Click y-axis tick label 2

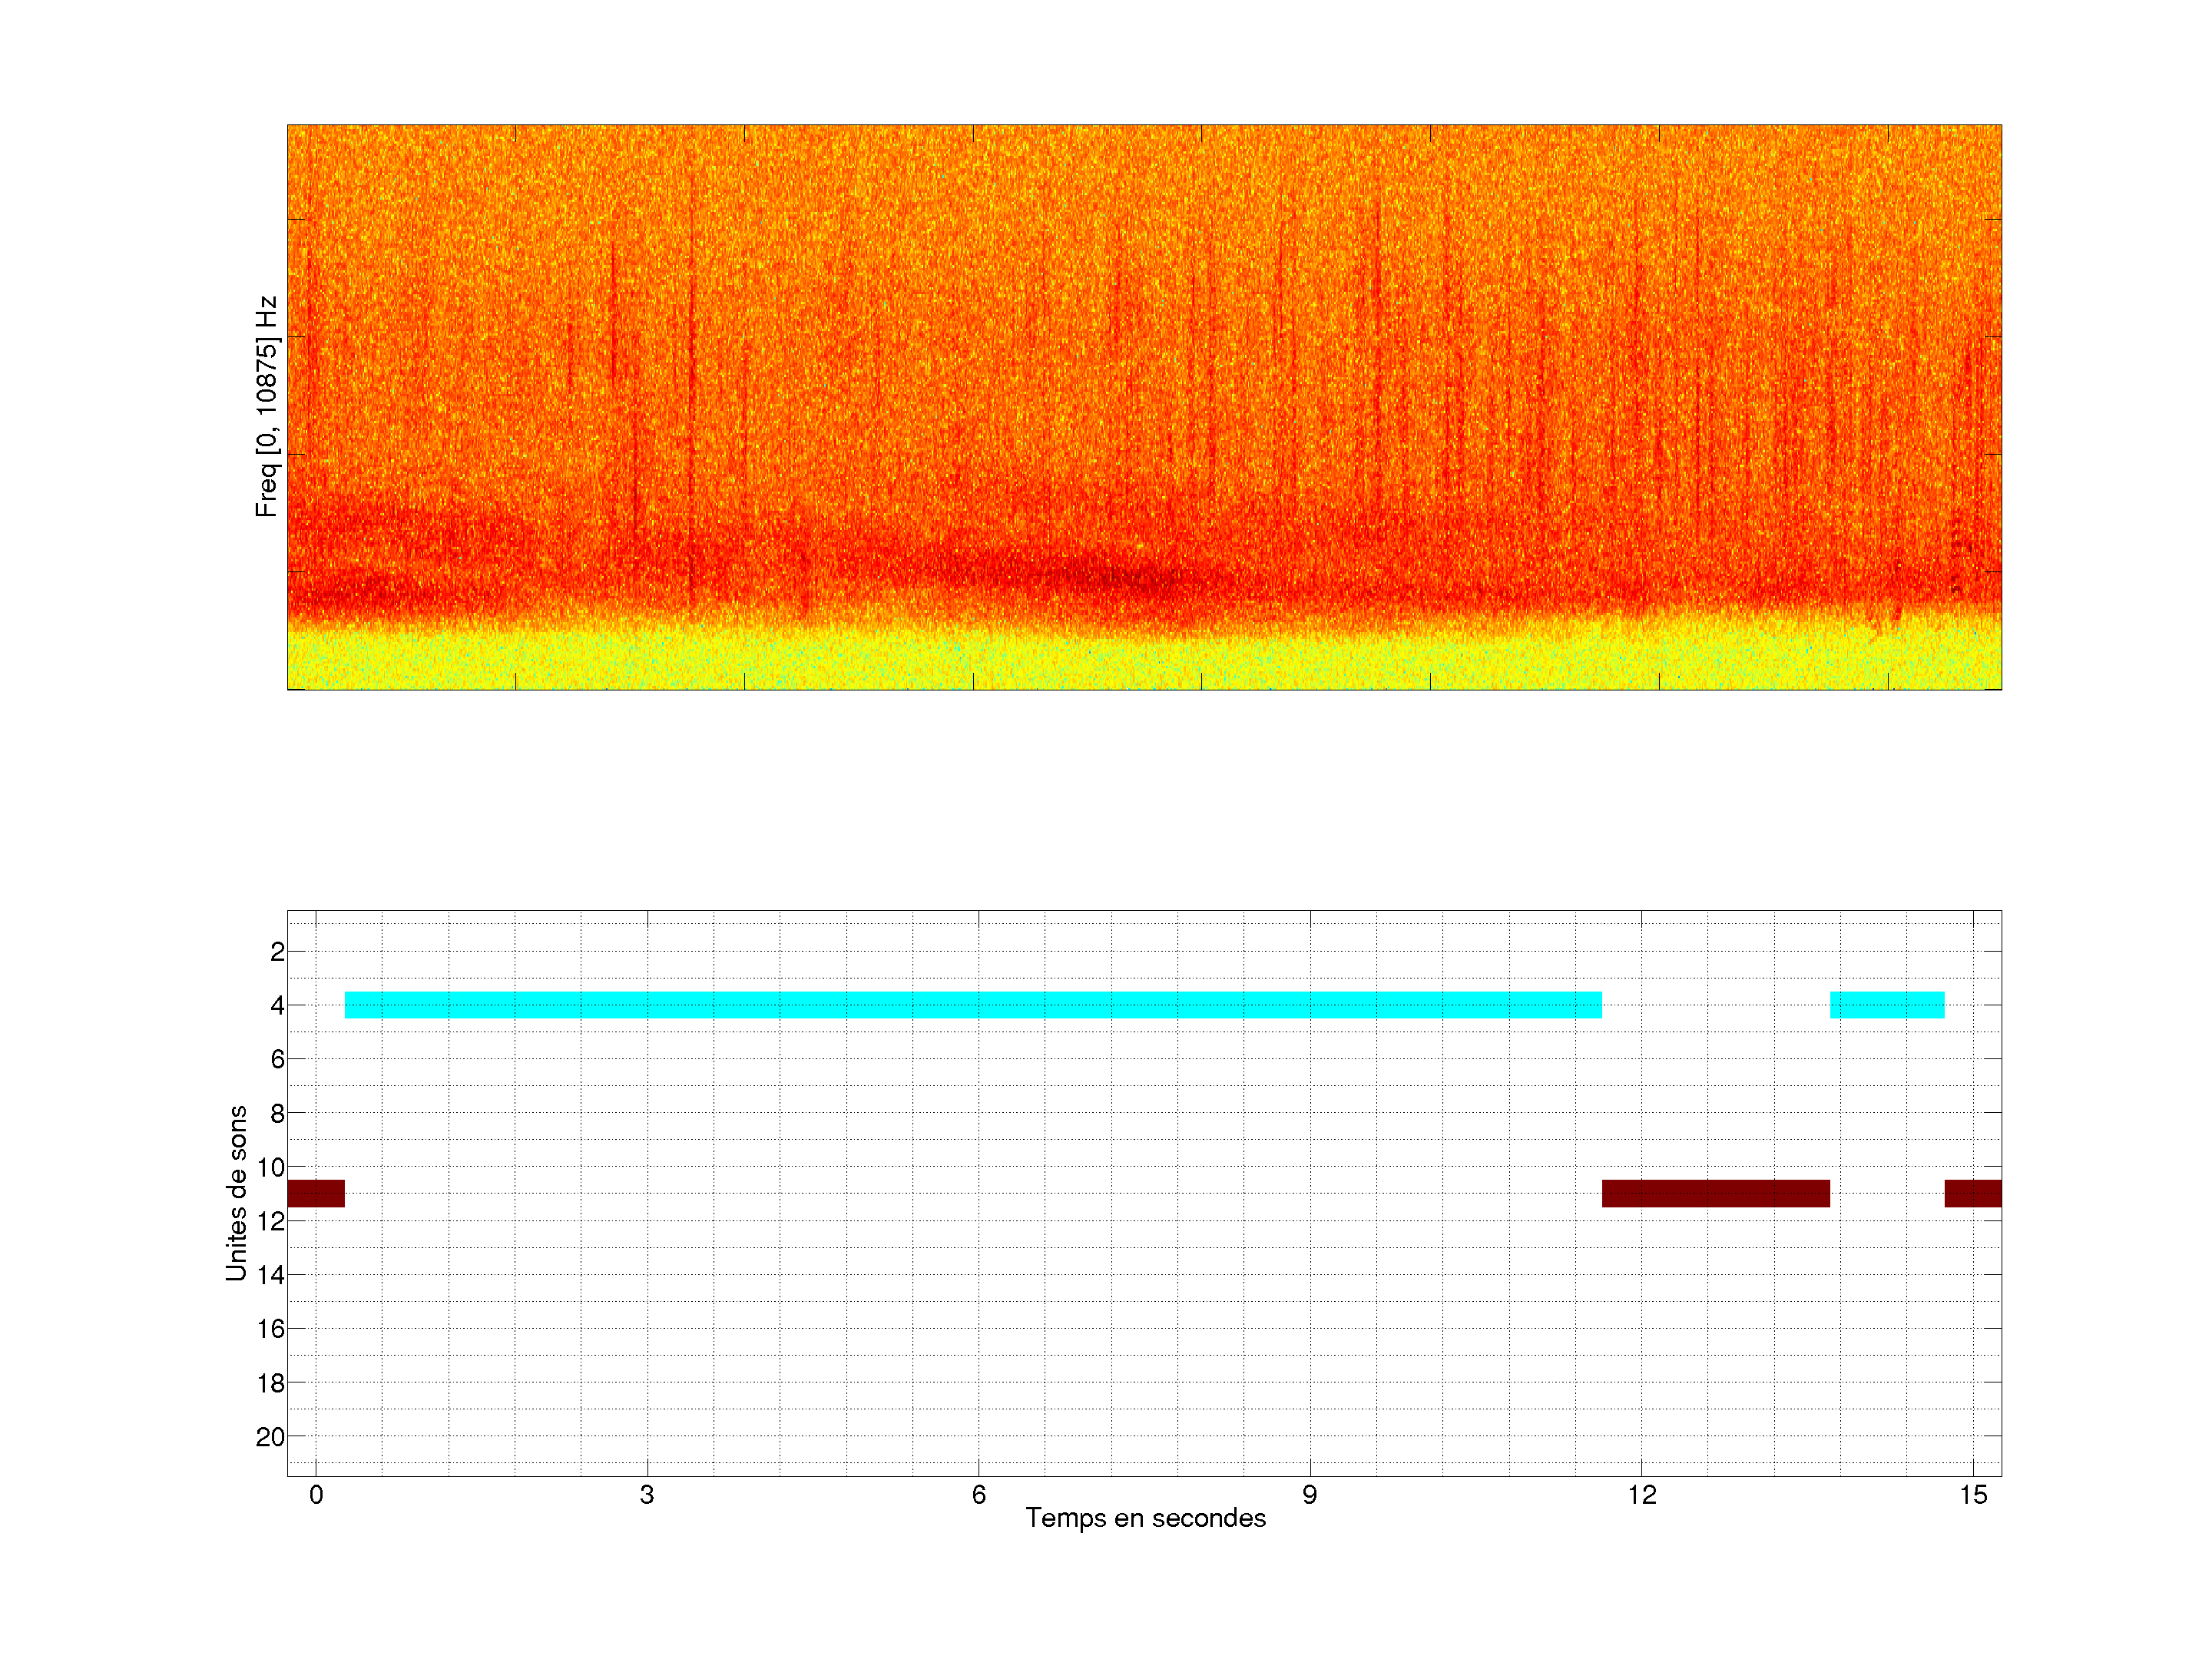[277, 952]
